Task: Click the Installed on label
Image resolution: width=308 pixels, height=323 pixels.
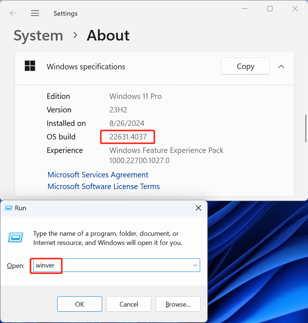Action: [66, 123]
